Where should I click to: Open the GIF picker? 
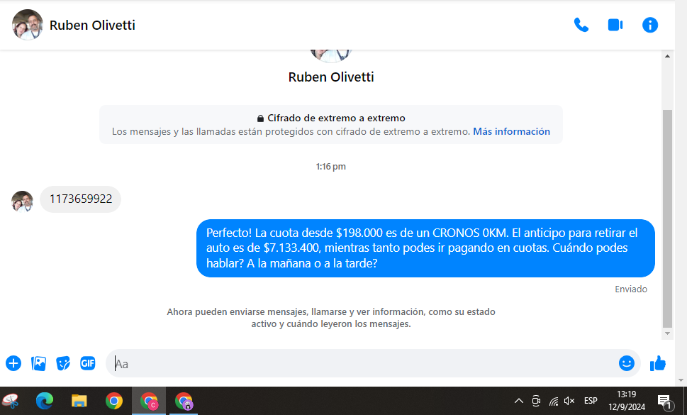click(88, 363)
